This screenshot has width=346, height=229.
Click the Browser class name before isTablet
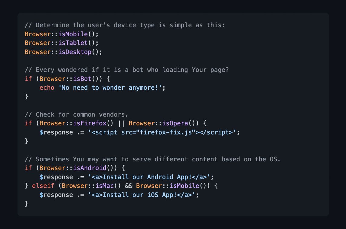(38, 43)
